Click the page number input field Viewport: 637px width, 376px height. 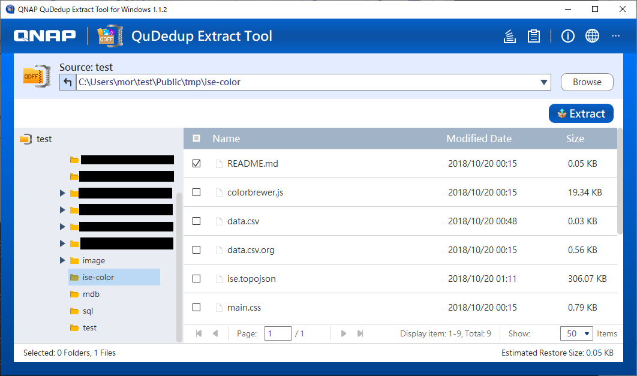click(x=278, y=334)
